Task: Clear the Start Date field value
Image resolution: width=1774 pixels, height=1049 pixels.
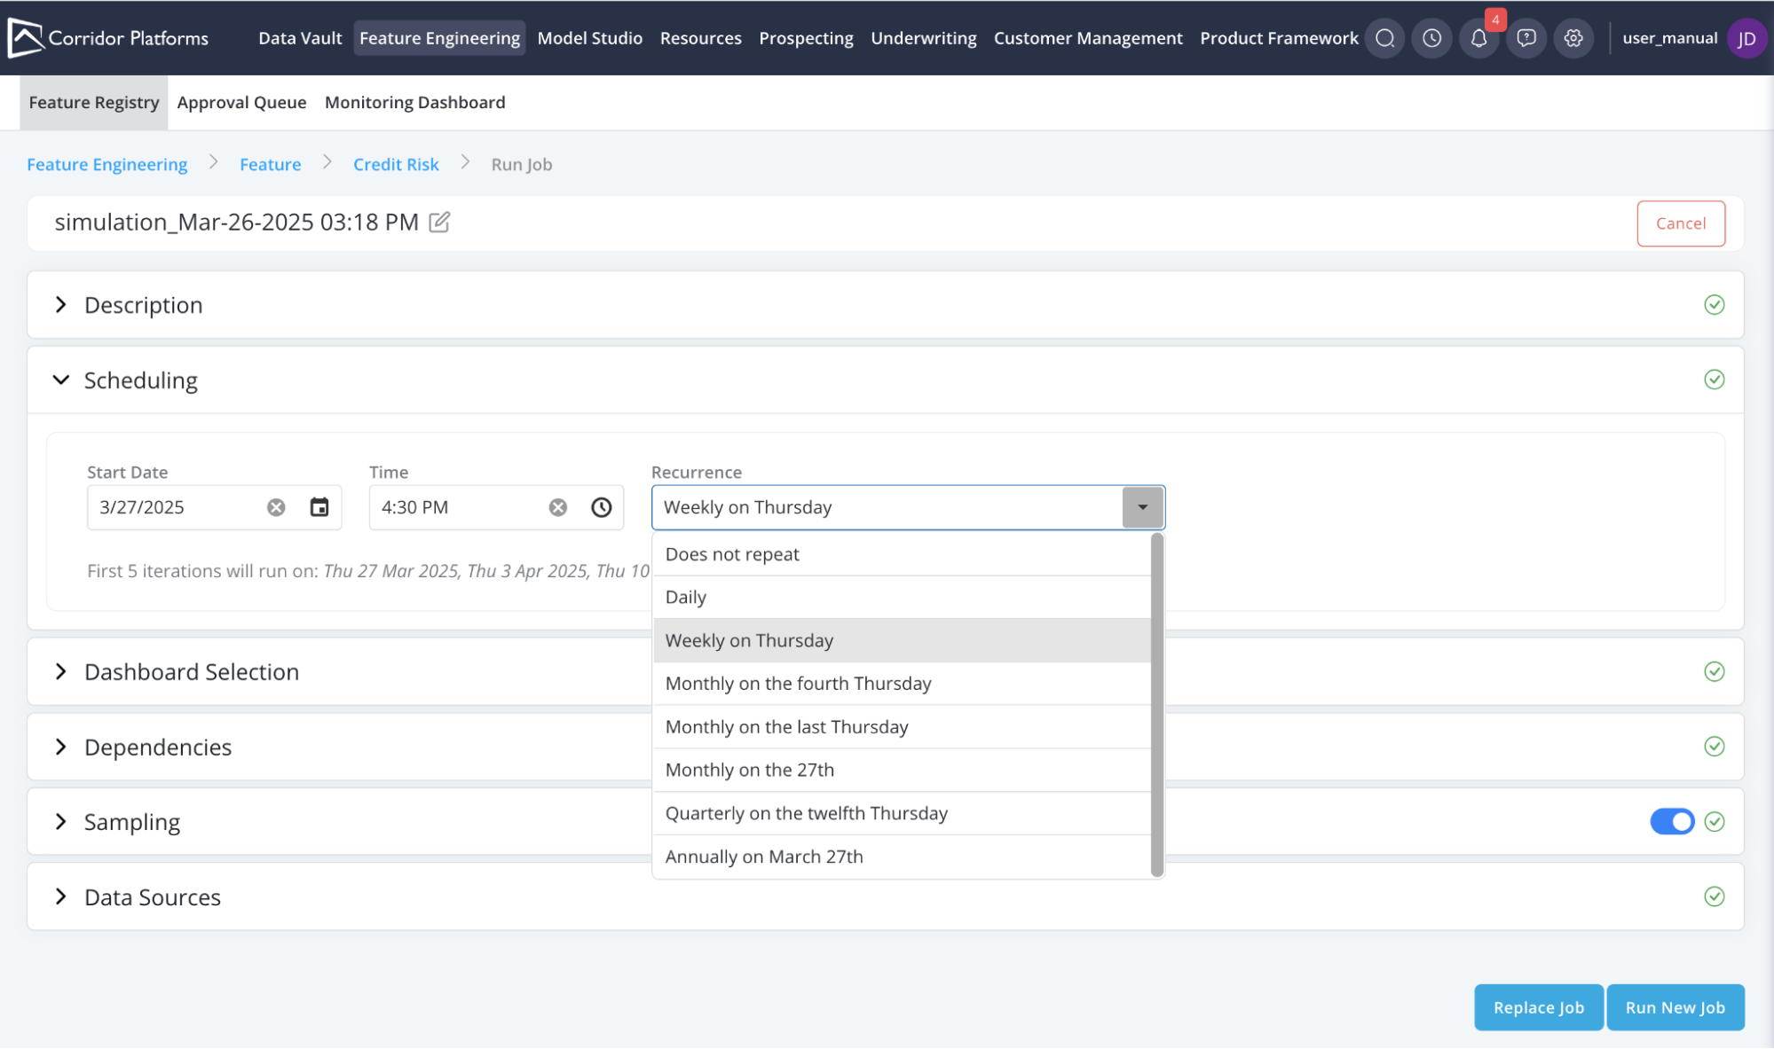Action: click(x=277, y=507)
